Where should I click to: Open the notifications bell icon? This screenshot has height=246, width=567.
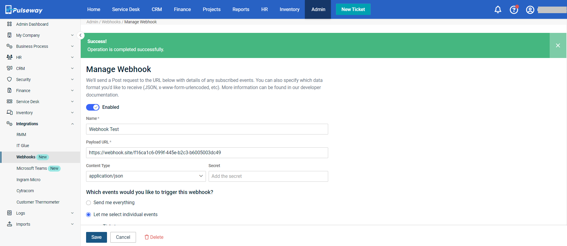point(498,10)
